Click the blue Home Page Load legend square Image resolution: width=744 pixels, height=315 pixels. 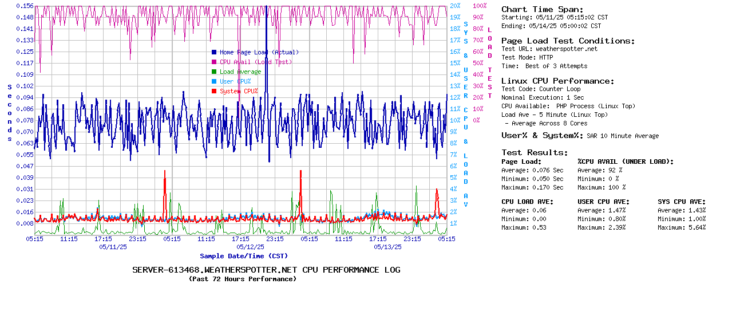(x=214, y=52)
